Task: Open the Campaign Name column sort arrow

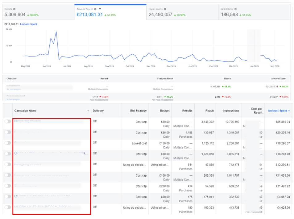Action: (88, 111)
